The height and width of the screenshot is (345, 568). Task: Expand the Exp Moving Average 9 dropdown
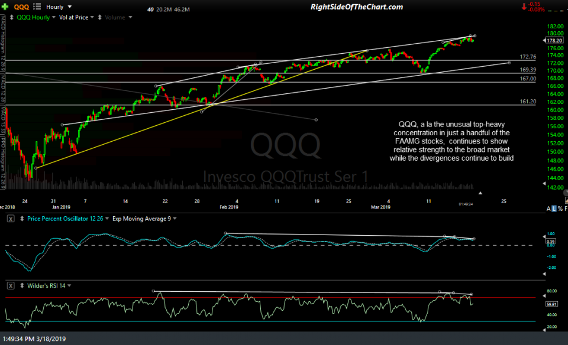144,219
